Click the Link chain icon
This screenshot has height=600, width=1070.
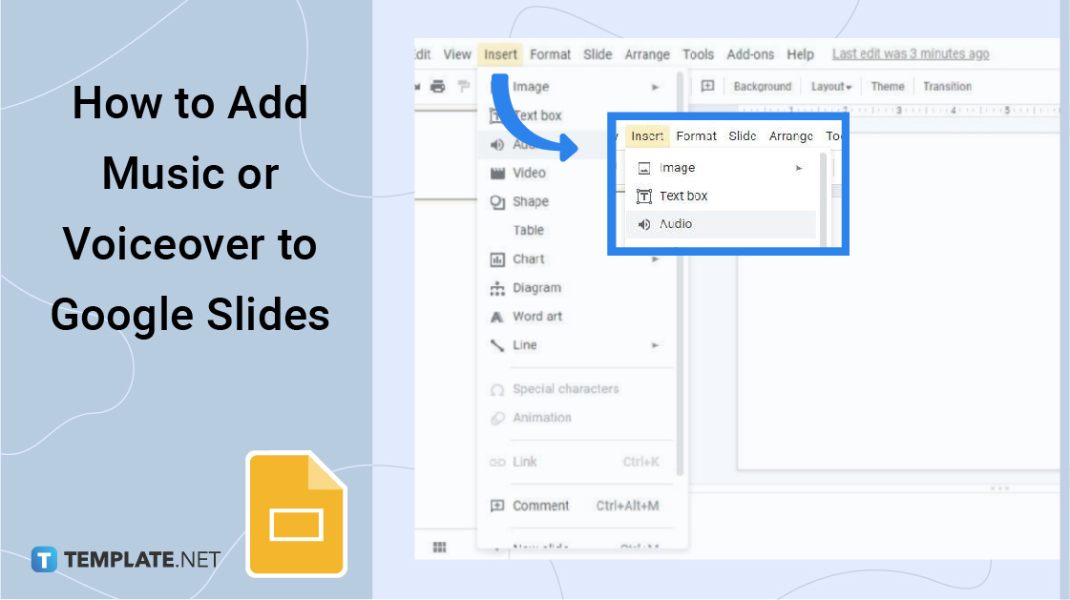click(497, 463)
